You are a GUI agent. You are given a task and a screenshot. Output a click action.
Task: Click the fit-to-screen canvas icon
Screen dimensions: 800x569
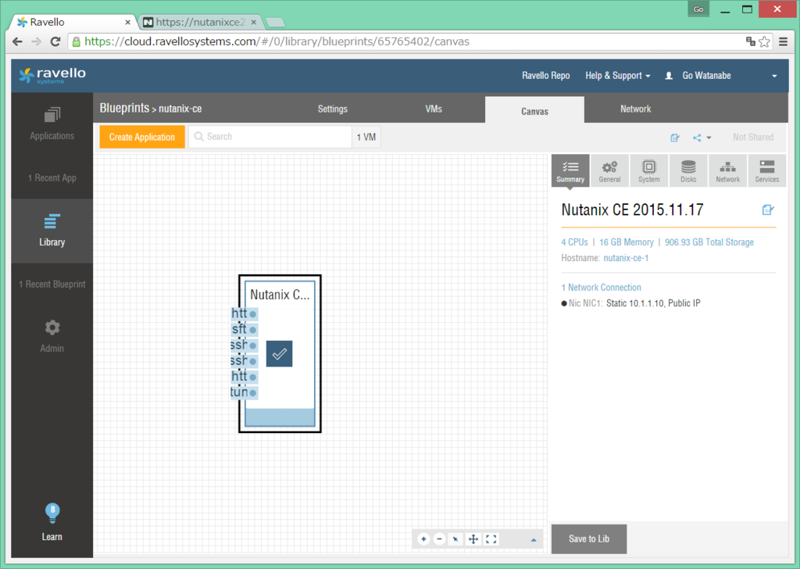491,539
